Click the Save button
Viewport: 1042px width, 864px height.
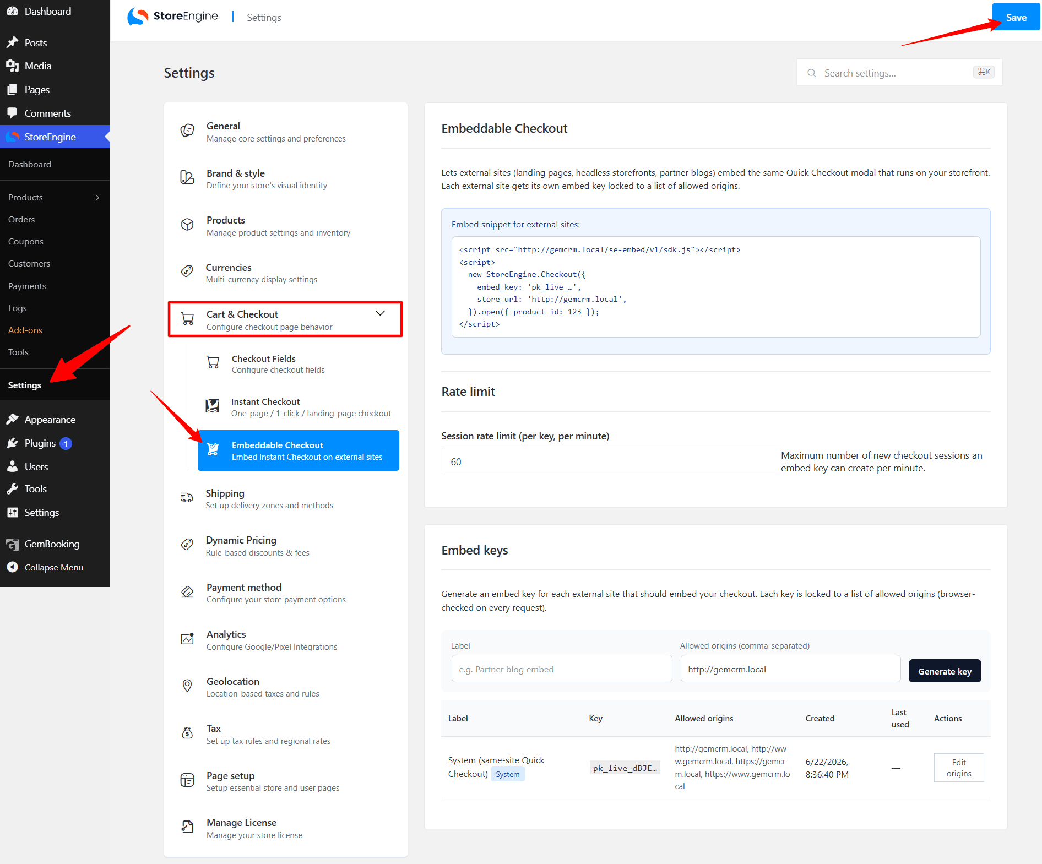click(x=1016, y=17)
